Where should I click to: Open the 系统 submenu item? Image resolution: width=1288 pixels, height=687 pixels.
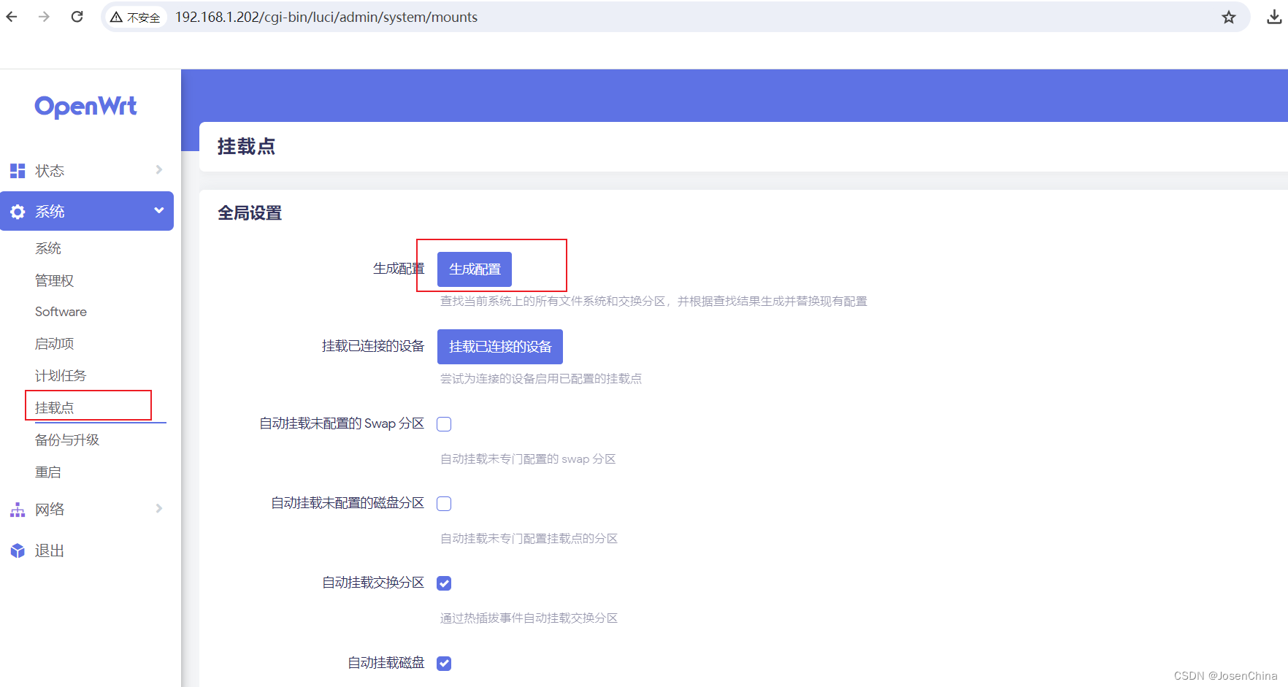[x=48, y=248]
